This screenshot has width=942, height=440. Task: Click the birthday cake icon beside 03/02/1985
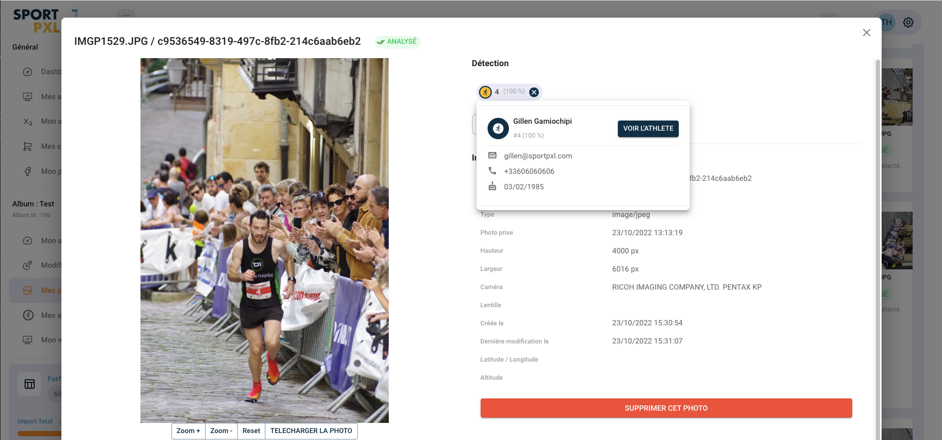(492, 186)
